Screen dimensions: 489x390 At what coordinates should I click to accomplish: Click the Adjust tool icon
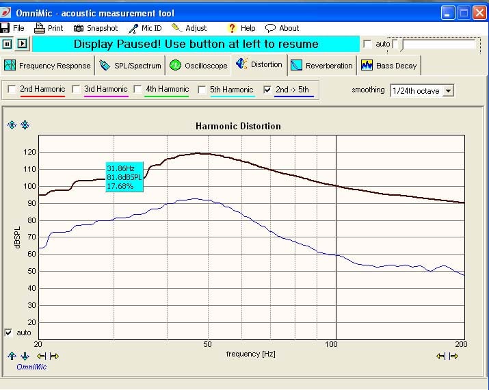tap(177, 28)
